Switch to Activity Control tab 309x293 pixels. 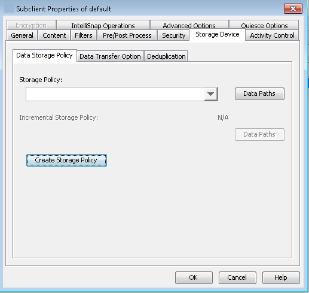[272, 35]
